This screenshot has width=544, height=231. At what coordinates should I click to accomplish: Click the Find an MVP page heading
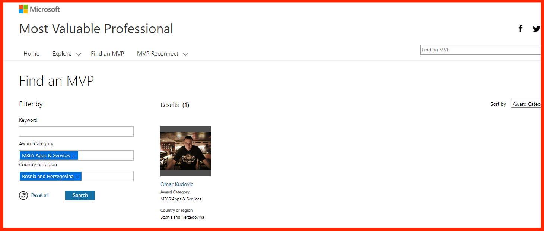(x=56, y=81)
